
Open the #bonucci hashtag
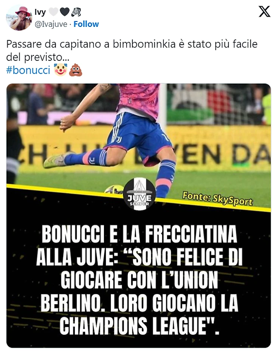click(x=28, y=70)
